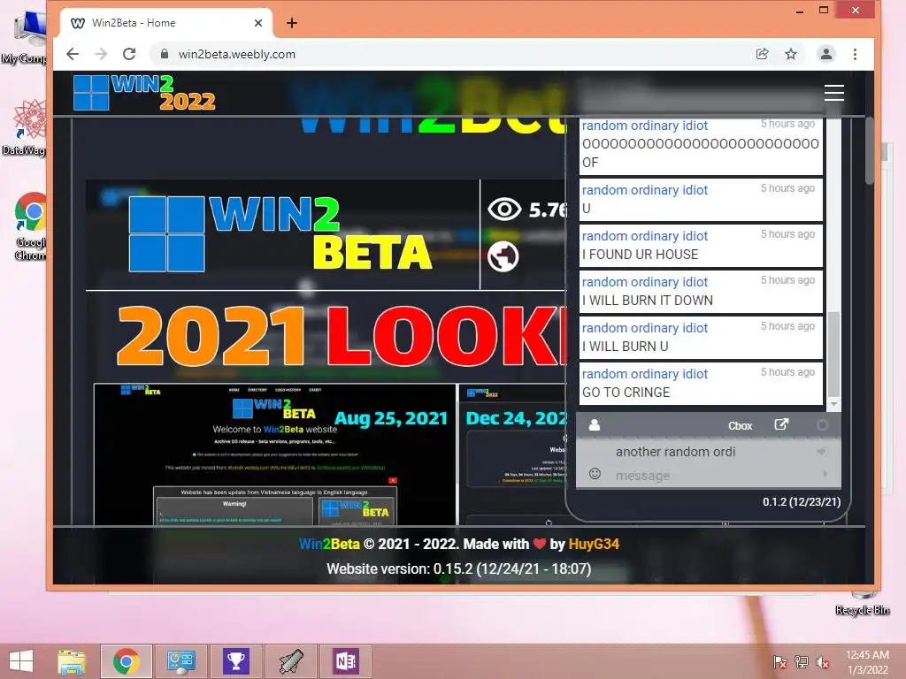
Task: Send the chat message arrow
Action: [825, 474]
